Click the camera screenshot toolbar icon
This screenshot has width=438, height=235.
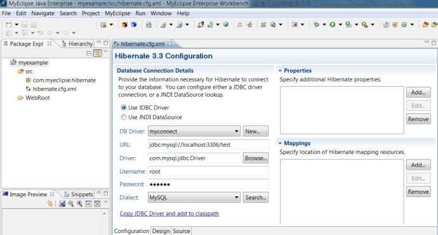pyautogui.click(x=295, y=25)
